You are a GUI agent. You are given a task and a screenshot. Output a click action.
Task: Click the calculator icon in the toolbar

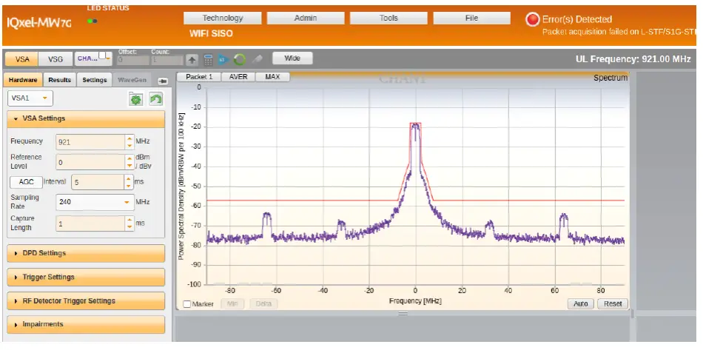click(x=208, y=59)
